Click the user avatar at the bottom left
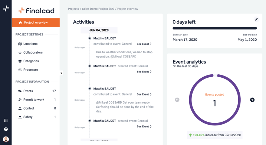This screenshot has height=145, width=266. tap(6, 139)
